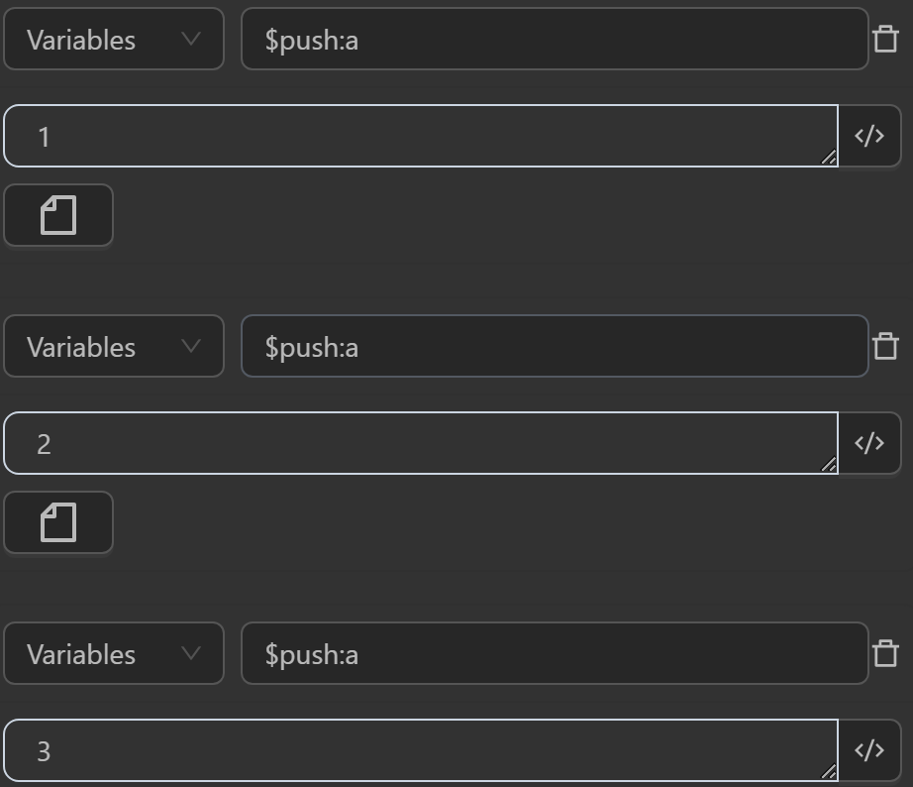Delete the first $push:a variable row
The width and height of the screenshot is (913, 787).
click(x=885, y=40)
